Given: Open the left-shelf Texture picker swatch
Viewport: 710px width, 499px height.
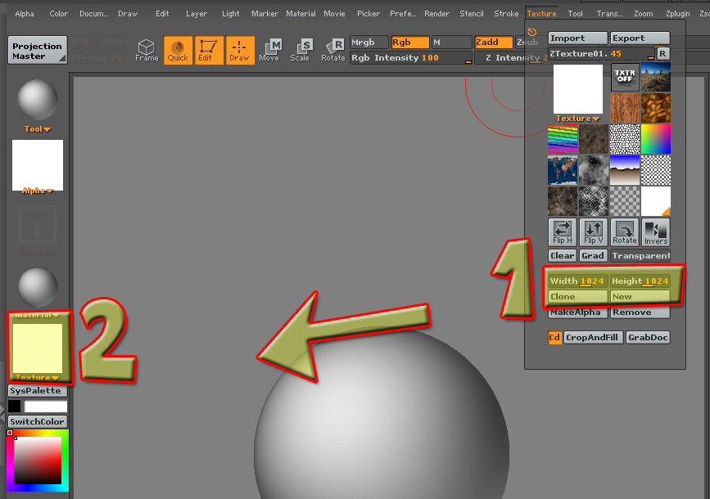Looking at the screenshot, I should coord(38,348).
